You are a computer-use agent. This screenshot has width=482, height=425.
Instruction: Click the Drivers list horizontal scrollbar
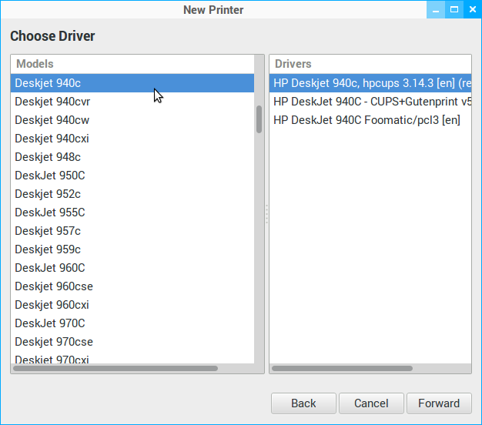(x=346, y=369)
